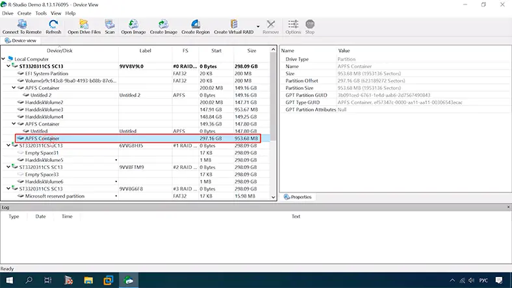Image resolution: width=512 pixels, height=288 pixels.
Task: Select HarddiskVolume3 row
Action: pyautogui.click(x=135, y=109)
